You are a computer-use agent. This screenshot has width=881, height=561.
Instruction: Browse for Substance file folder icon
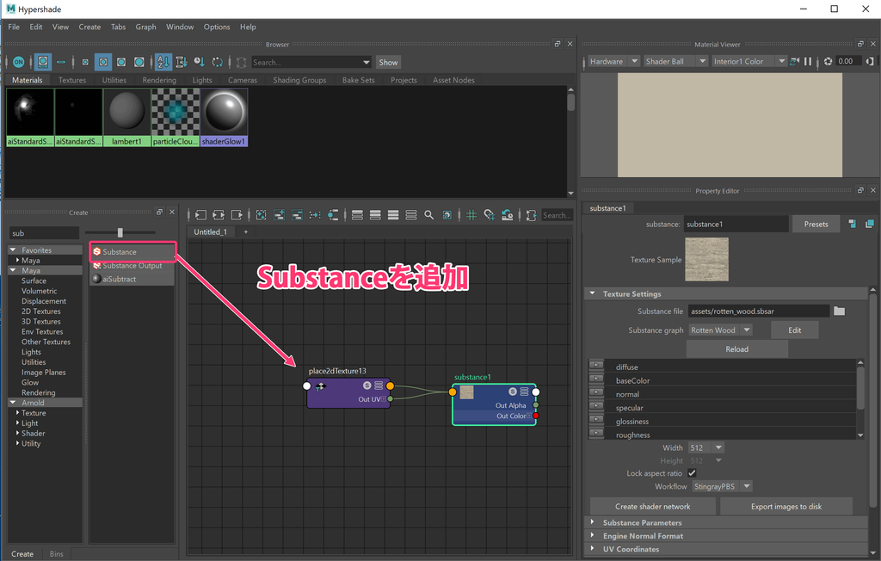pyautogui.click(x=839, y=311)
